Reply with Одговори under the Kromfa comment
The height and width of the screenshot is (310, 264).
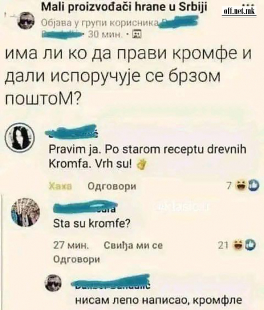click(x=112, y=186)
